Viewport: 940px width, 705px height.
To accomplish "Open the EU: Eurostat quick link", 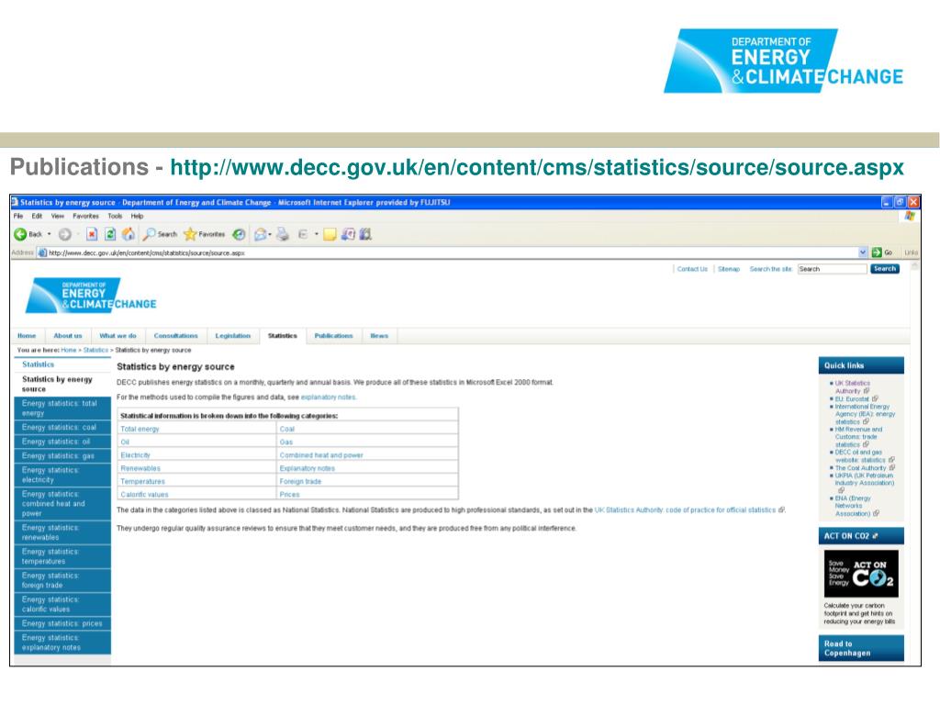I will tap(852, 398).
